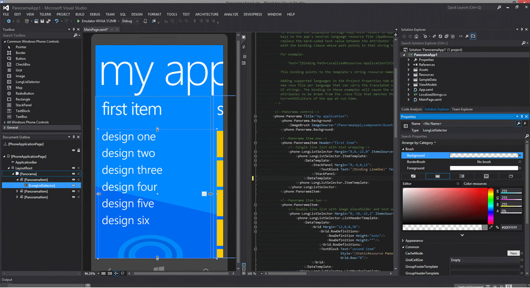This screenshot has width=530, height=288.
Task: Select the RadioButton control in Toolbox
Action: [25, 93]
